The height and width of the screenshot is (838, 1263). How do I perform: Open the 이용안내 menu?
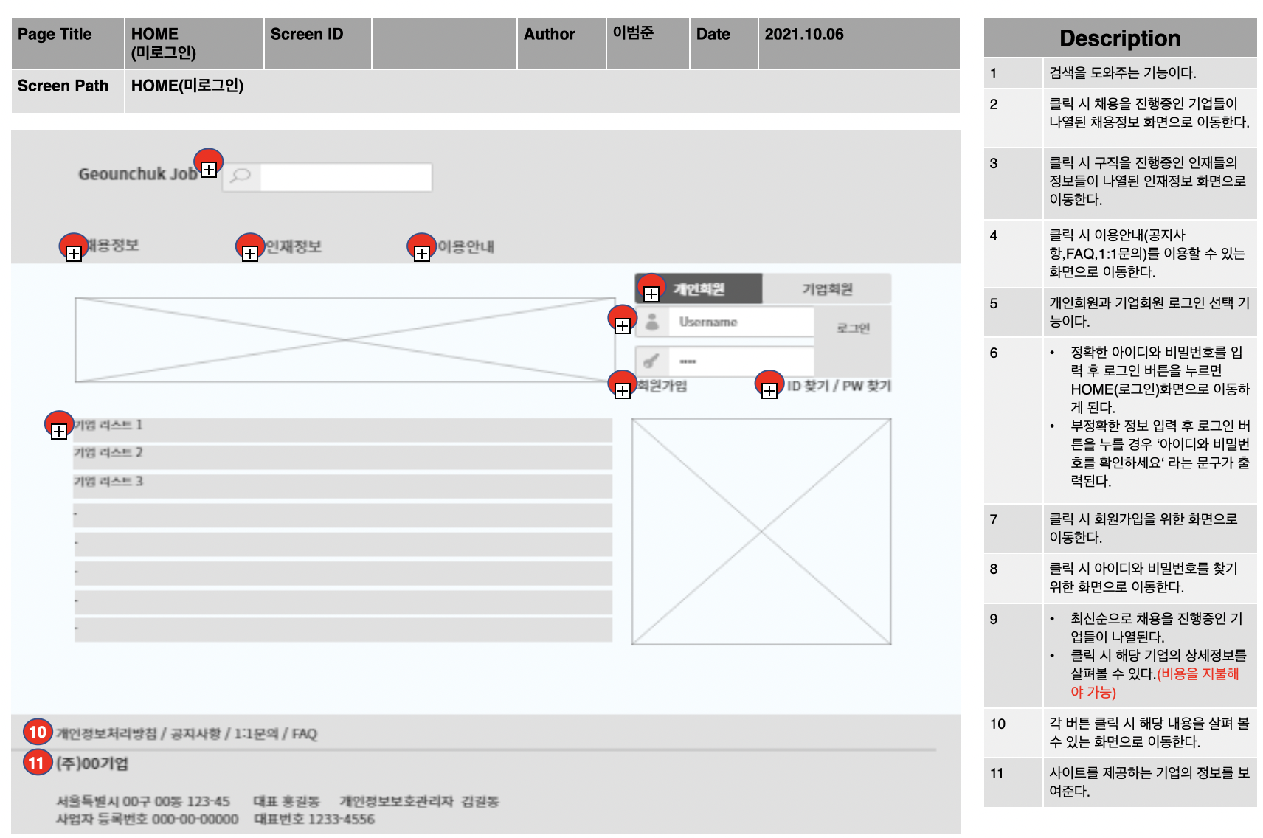466,246
